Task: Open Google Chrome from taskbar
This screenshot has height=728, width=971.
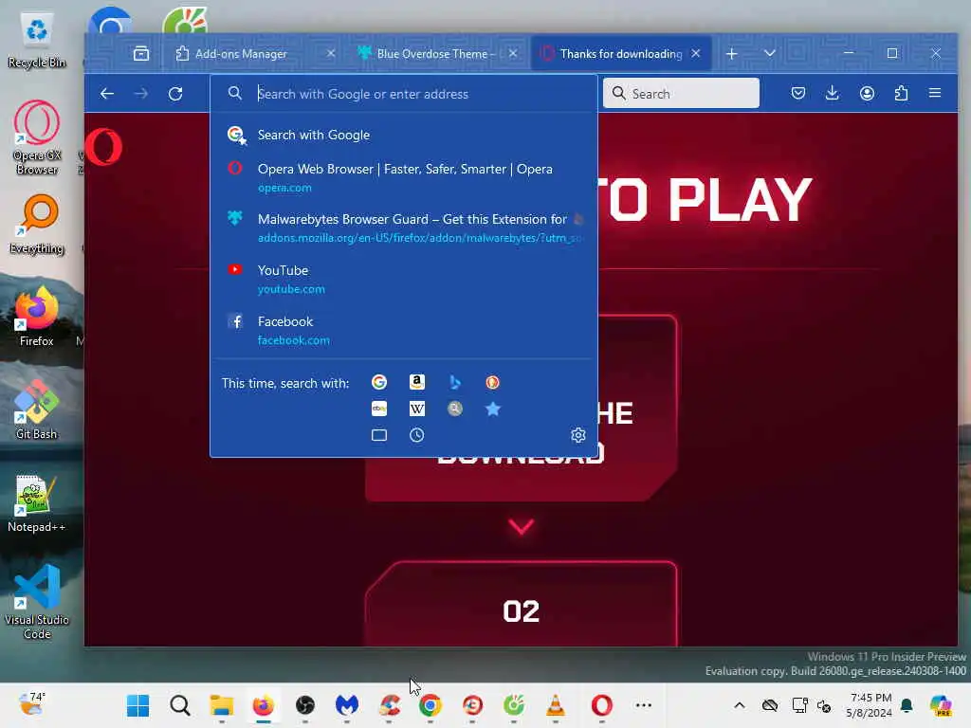Action: [431, 705]
